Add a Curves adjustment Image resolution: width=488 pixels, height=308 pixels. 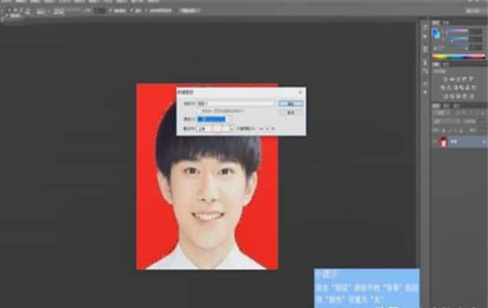pyautogui.click(x=458, y=79)
